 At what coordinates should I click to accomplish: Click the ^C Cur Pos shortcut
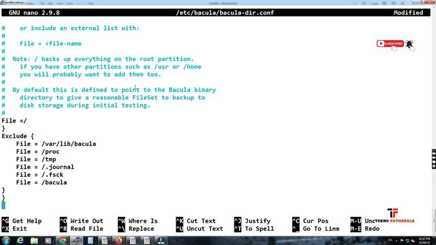[x=311, y=220]
